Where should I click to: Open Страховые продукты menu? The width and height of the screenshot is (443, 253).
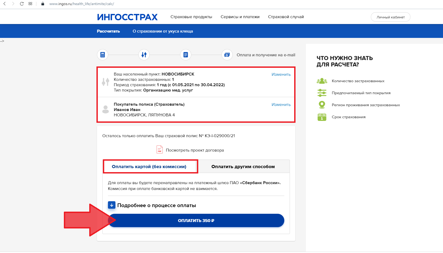[x=191, y=17]
